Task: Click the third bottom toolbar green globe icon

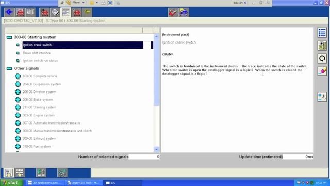Action: click(41, 173)
